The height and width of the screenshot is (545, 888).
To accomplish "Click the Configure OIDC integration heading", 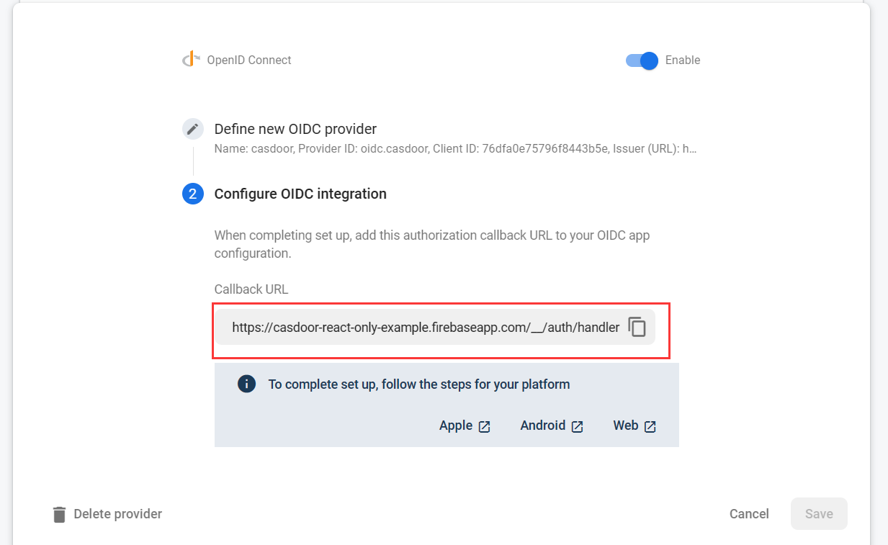I will coord(300,194).
